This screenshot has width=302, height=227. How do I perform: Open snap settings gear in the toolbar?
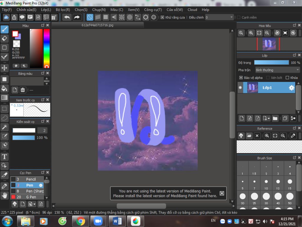point(153,17)
